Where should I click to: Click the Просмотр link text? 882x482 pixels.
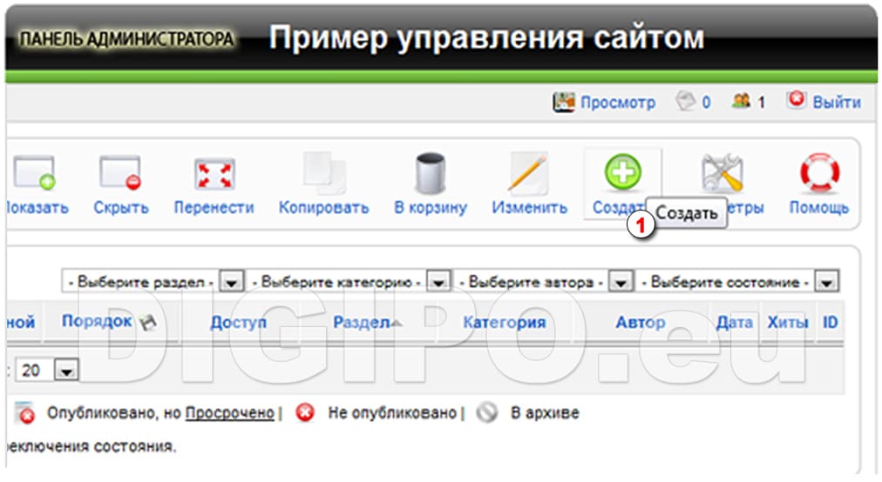click(618, 103)
